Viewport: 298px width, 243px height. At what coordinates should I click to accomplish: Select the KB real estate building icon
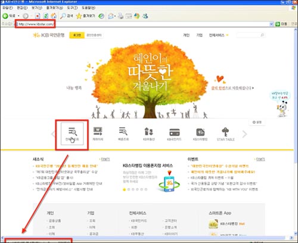[x=149, y=131]
